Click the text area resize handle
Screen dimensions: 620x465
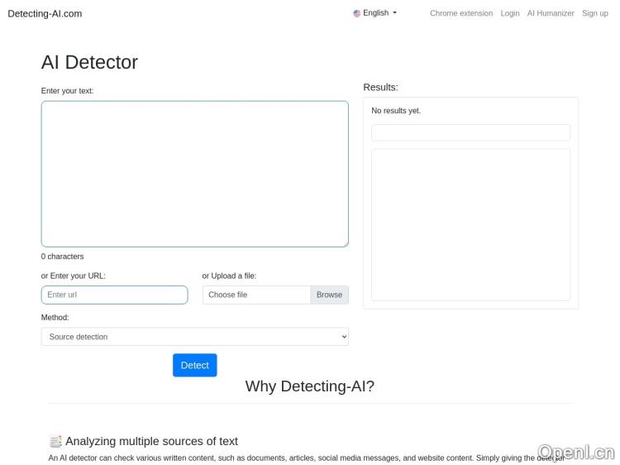click(x=345, y=243)
